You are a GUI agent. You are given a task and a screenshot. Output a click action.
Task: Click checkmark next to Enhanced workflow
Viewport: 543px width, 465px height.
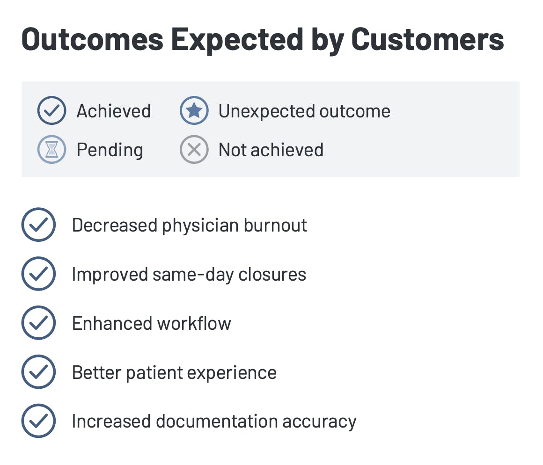39,323
